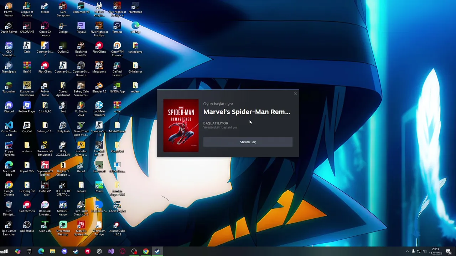The width and height of the screenshot is (456, 256).
Task: Select the Termius desktop shortcut
Action: pos(117,28)
